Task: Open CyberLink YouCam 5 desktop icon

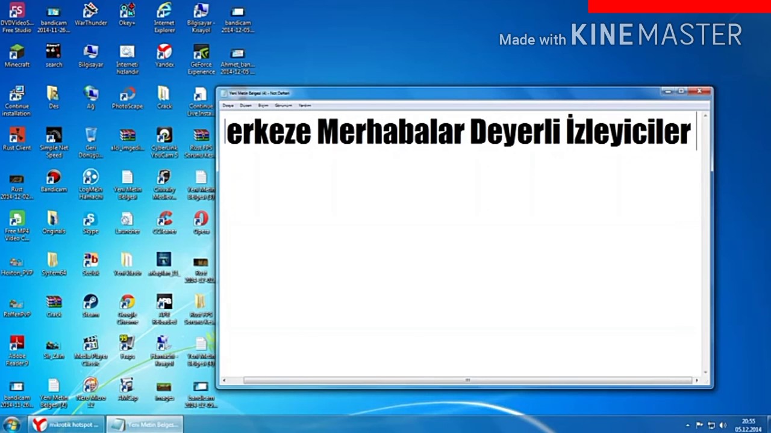Action: click(x=164, y=142)
